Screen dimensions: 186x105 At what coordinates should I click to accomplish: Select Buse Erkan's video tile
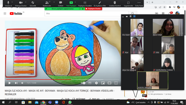coord(168,27)
